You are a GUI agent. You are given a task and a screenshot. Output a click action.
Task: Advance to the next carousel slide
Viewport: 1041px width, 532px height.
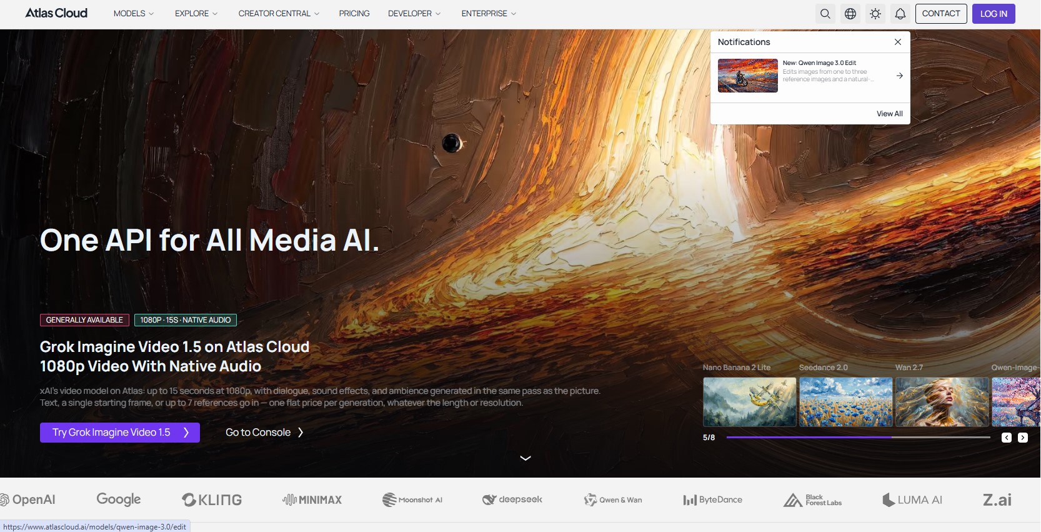coord(1023,438)
